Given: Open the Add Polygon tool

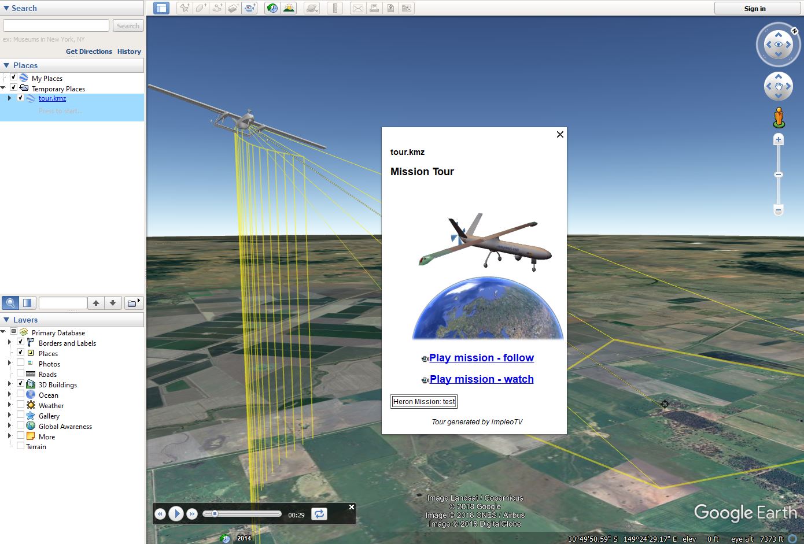Looking at the screenshot, I should point(201,8).
